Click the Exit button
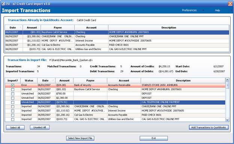Image resolution: width=234 pixels, height=144 pixels. 154,138
